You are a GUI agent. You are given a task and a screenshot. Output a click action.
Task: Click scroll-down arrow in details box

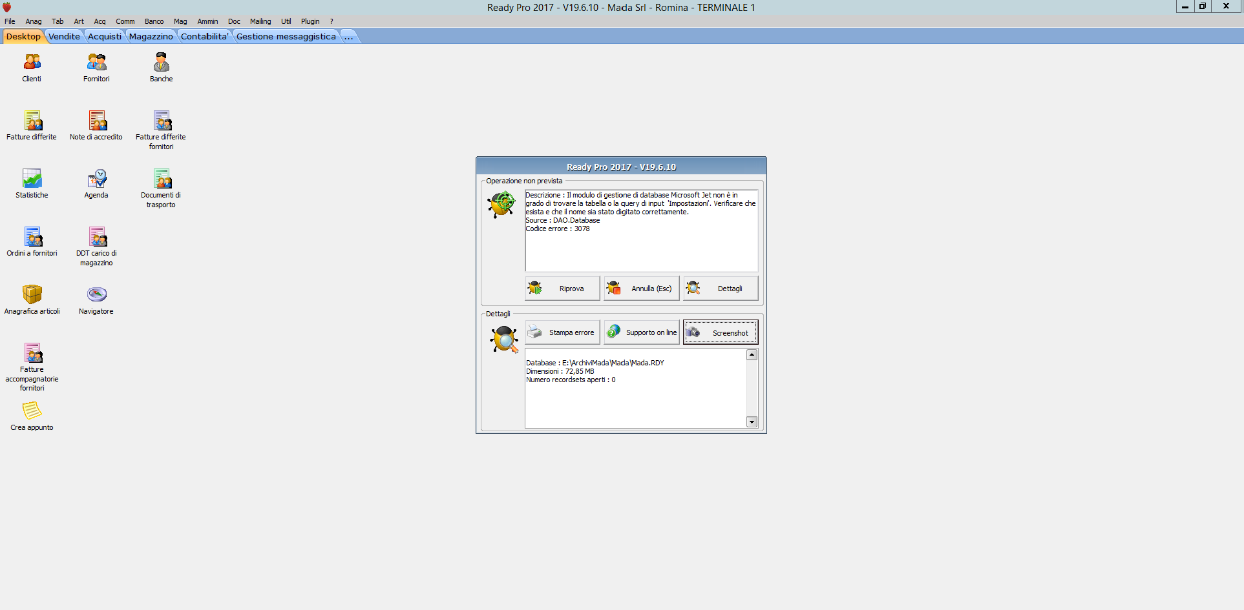tap(752, 422)
